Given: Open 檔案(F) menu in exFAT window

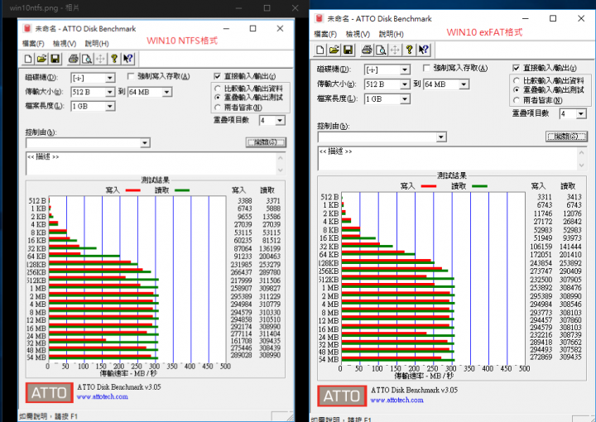Looking at the screenshot, I should [325, 34].
